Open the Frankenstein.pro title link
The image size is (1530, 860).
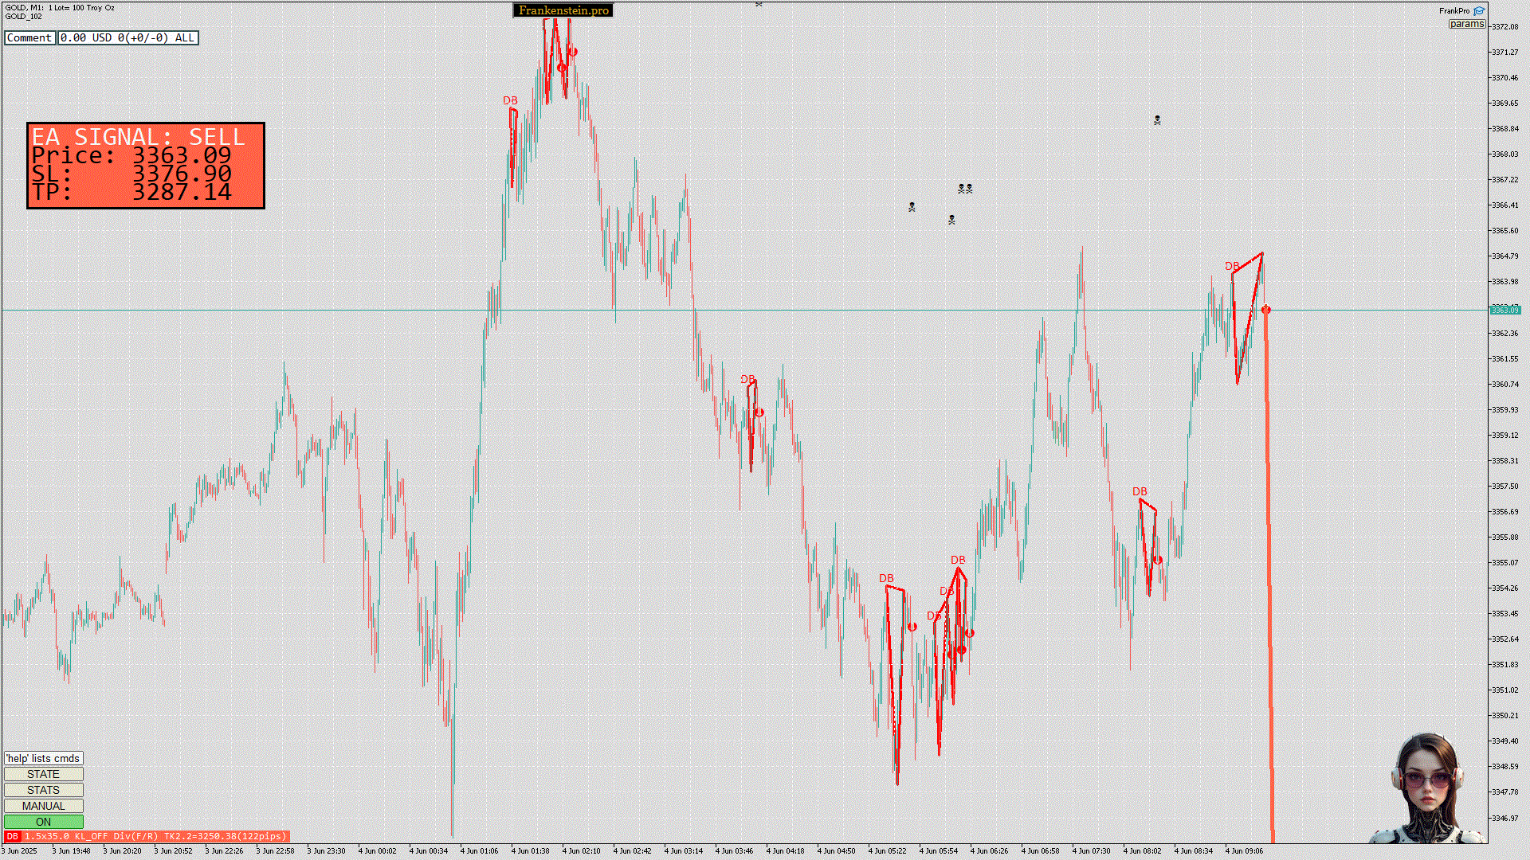click(563, 10)
